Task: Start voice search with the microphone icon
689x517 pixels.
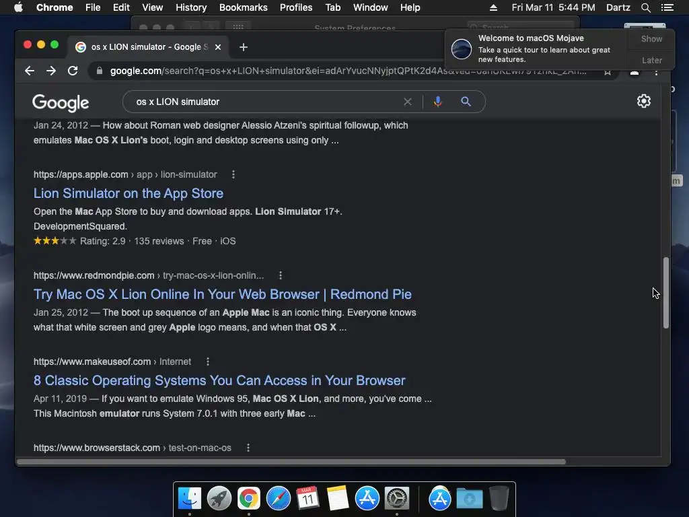Action: point(437,102)
